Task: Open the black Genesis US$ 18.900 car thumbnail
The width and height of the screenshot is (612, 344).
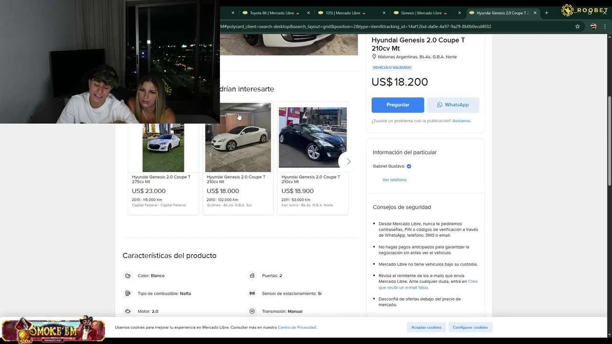Action: (313, 137)
